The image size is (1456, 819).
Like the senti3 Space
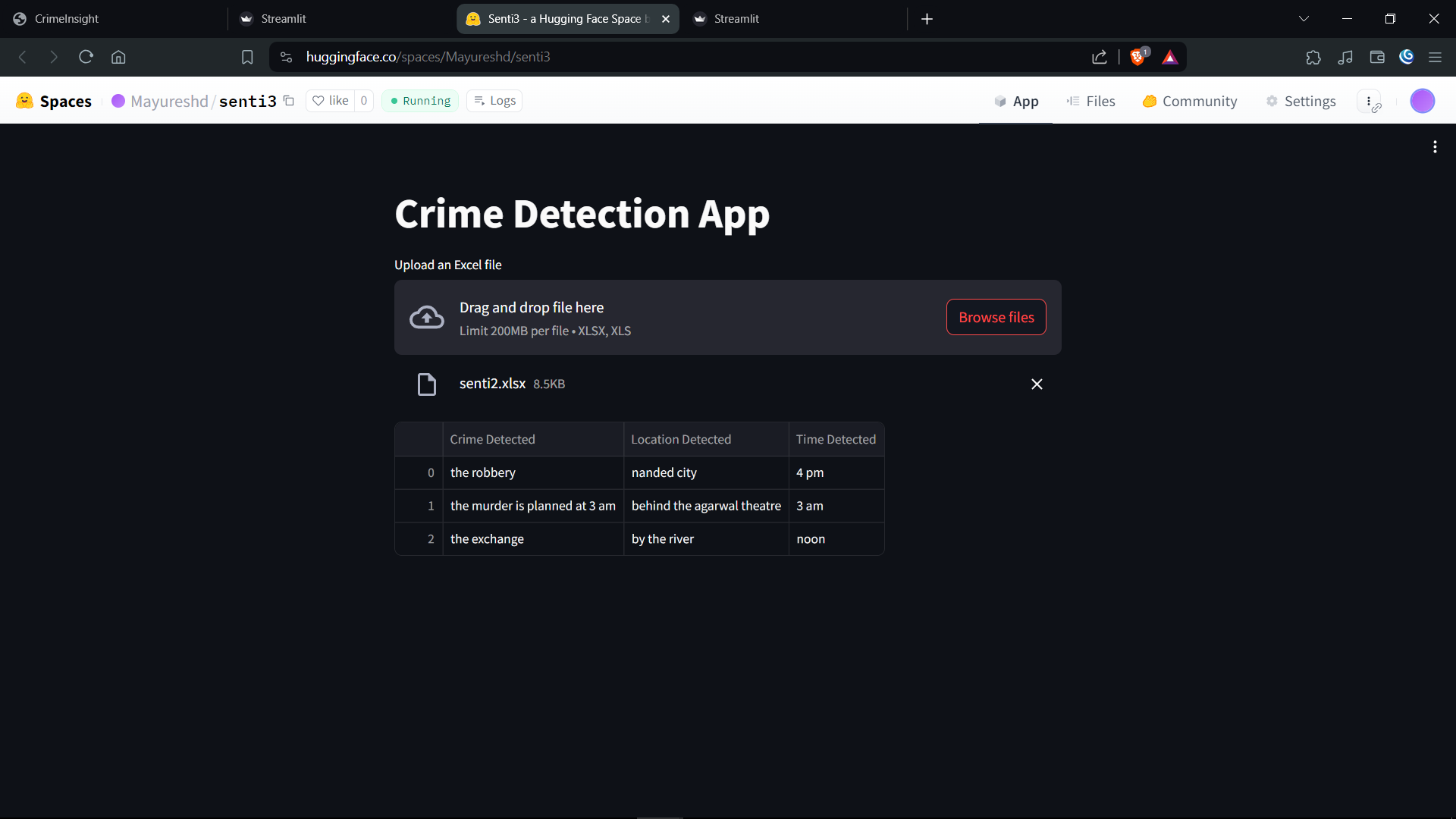331,101
